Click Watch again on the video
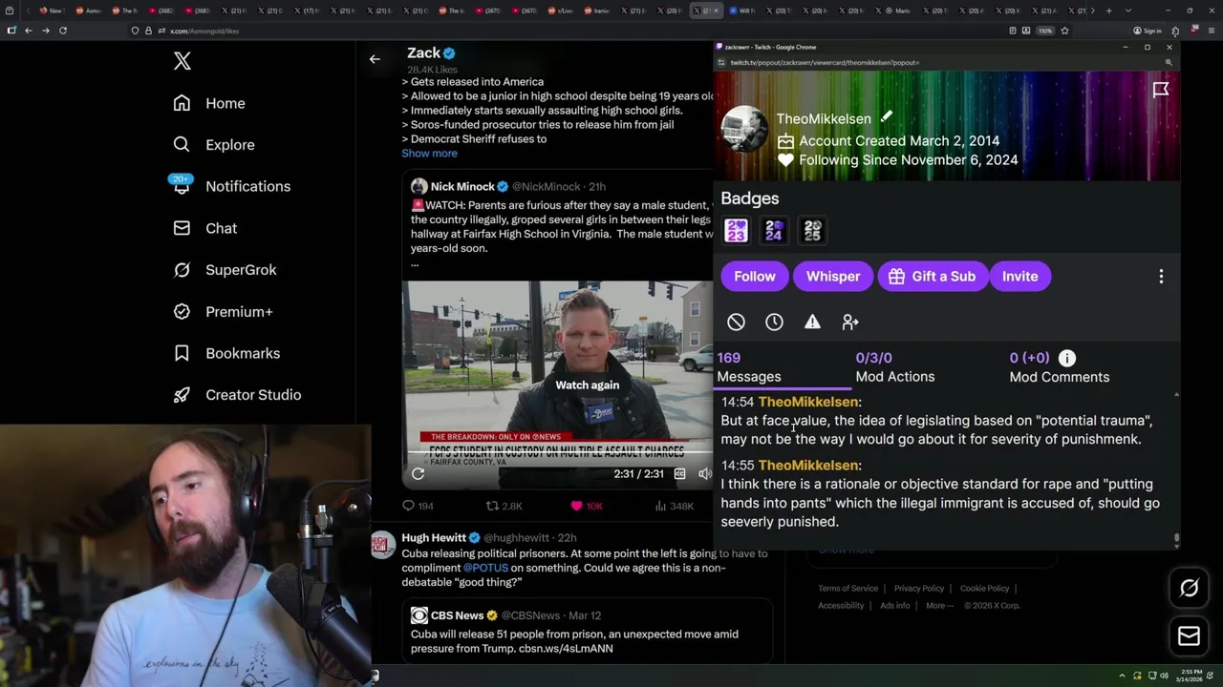 (588, 385)
